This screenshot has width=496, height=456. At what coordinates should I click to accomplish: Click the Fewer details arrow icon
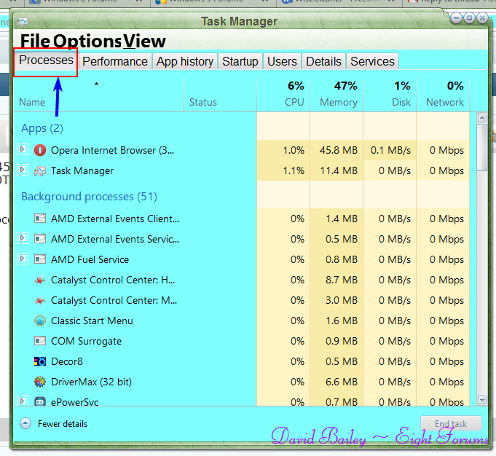(25, 423)
